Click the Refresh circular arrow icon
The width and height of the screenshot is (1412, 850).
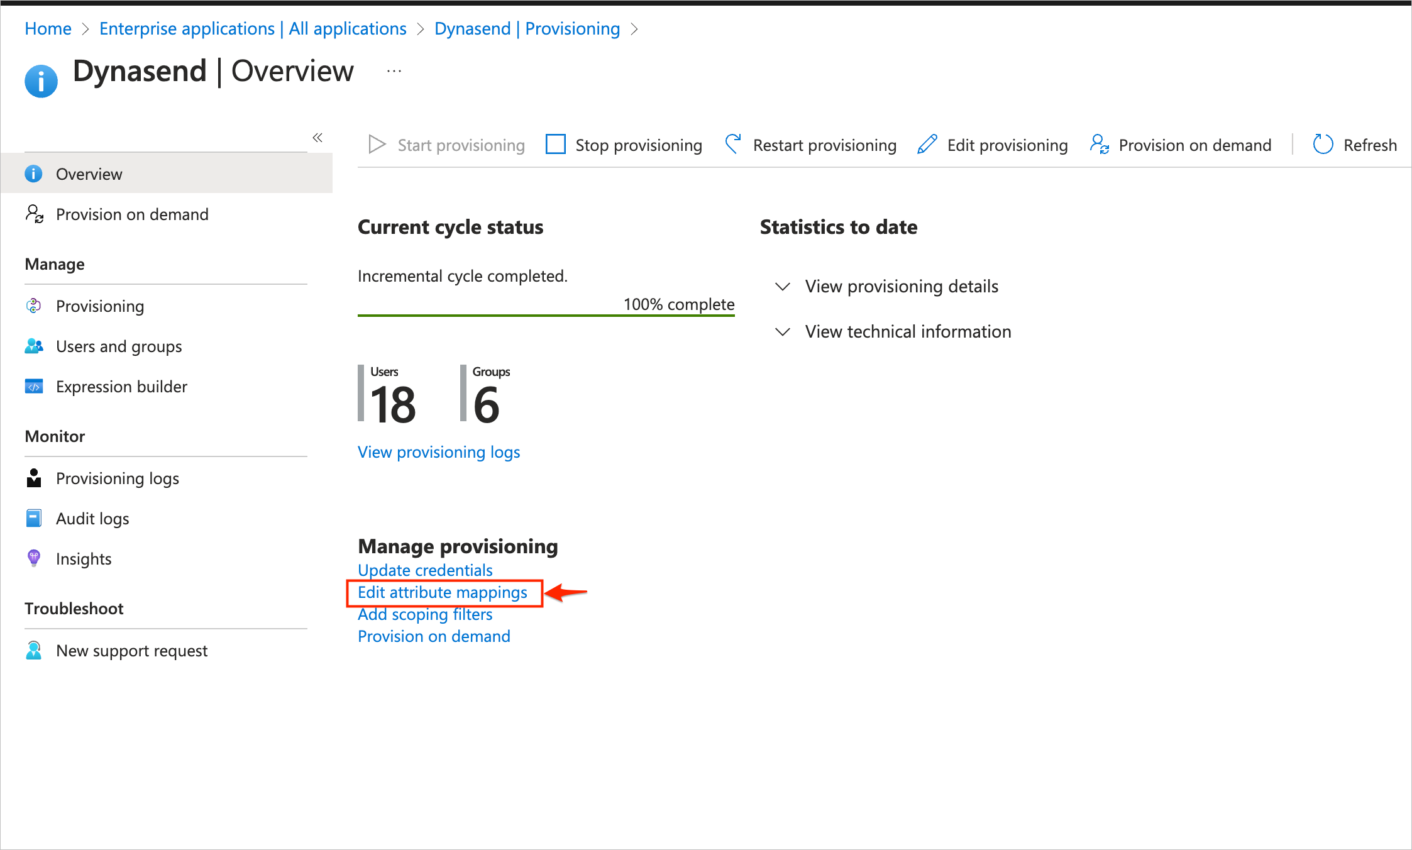coord(1323,145)
